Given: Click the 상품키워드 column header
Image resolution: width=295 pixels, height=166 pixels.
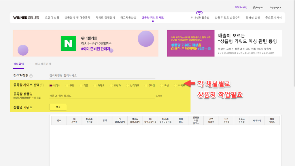Looking at the screenshot, I should (272, 120).
